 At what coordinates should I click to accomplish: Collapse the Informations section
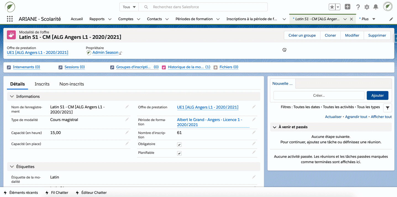coord(12,96)
